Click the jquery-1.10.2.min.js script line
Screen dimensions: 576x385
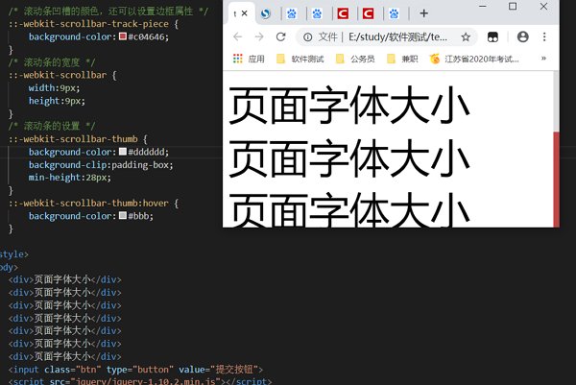click(140, 381)
